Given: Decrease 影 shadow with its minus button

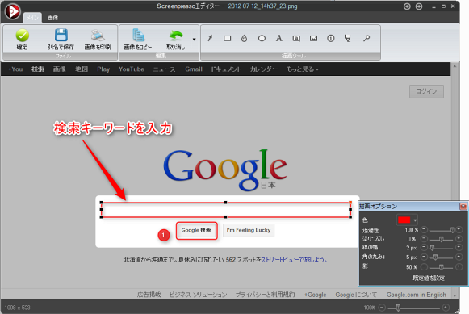Looking at the screenshot, I should point(424,266).
